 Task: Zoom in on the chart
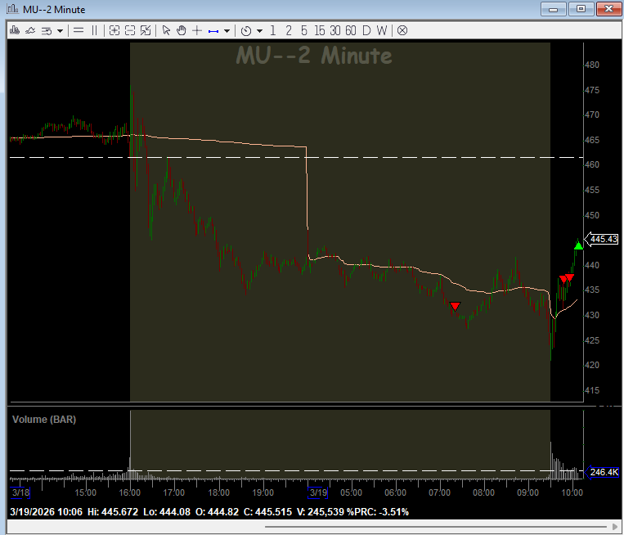[114, 30]
